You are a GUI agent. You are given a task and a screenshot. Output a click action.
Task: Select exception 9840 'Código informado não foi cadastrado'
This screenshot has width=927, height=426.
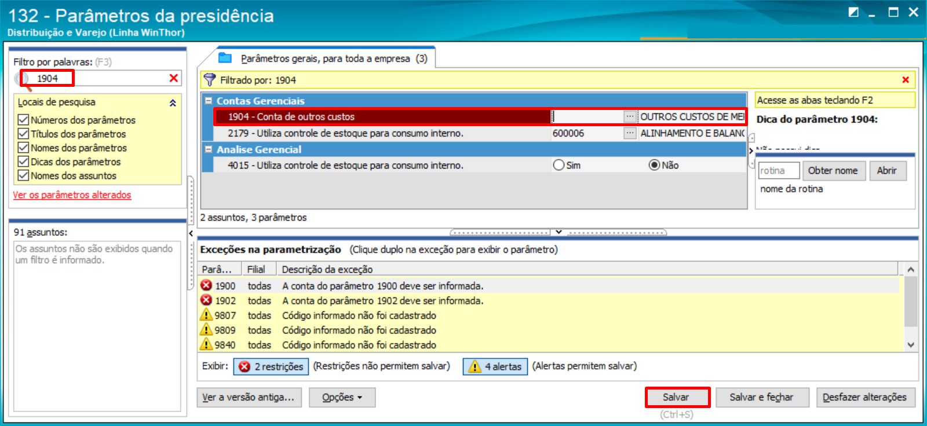(359, 345)
